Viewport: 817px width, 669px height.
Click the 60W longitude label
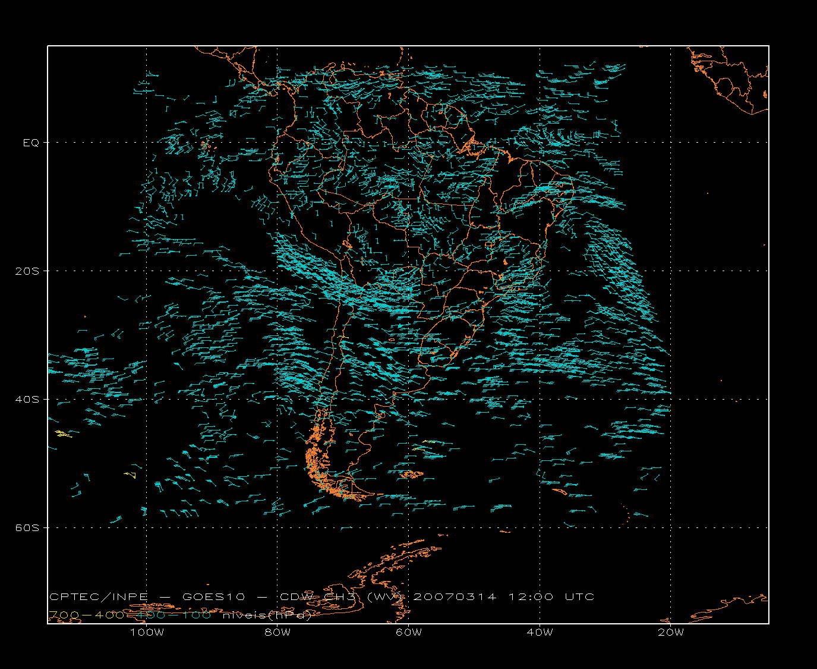point(409,632)
